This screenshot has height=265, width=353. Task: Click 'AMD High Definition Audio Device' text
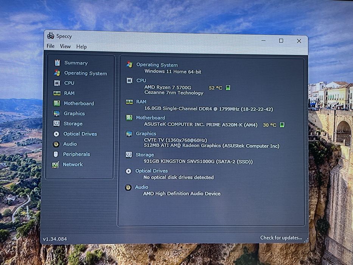(x=182, y=193)
